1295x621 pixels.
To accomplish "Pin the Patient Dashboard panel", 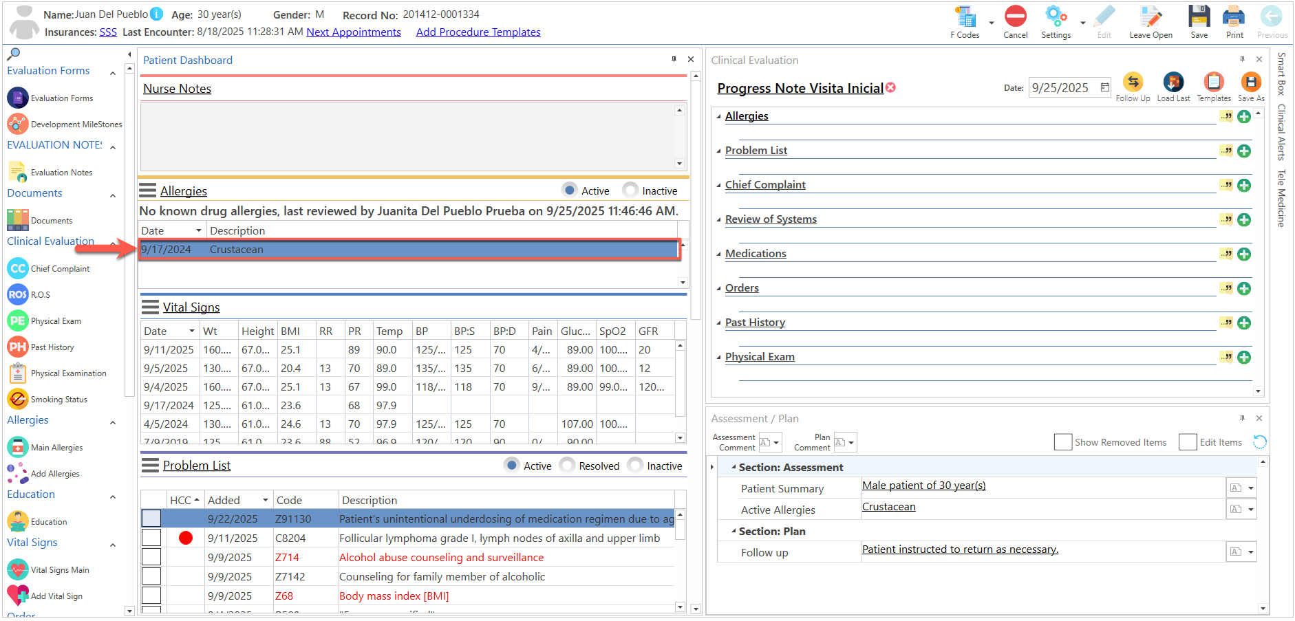I will click(x=674, y=59).
